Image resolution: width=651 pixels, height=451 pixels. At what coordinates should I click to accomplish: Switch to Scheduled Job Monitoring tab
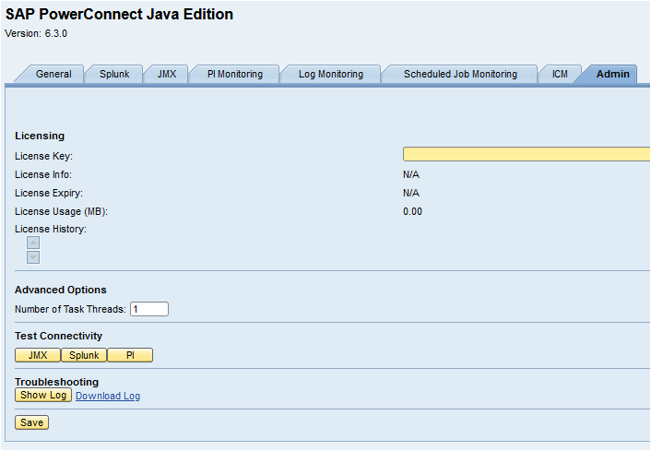pyautogui.click(x=460, y=74)
